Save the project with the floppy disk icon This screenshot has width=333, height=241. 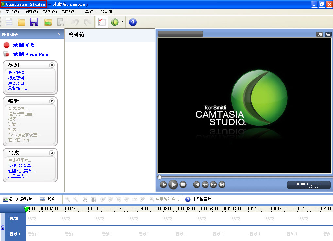click(34, 22)
